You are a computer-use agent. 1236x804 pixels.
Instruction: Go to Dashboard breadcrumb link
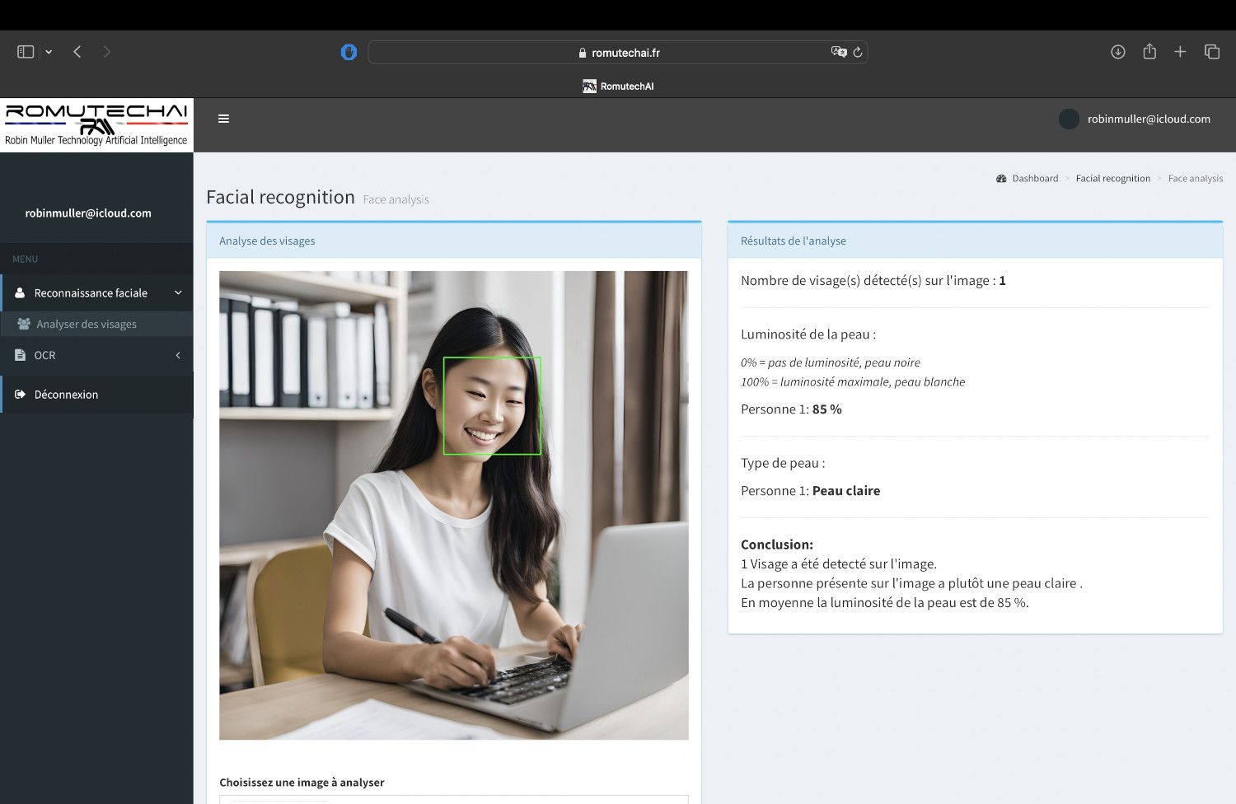(x=1034, y=179)
